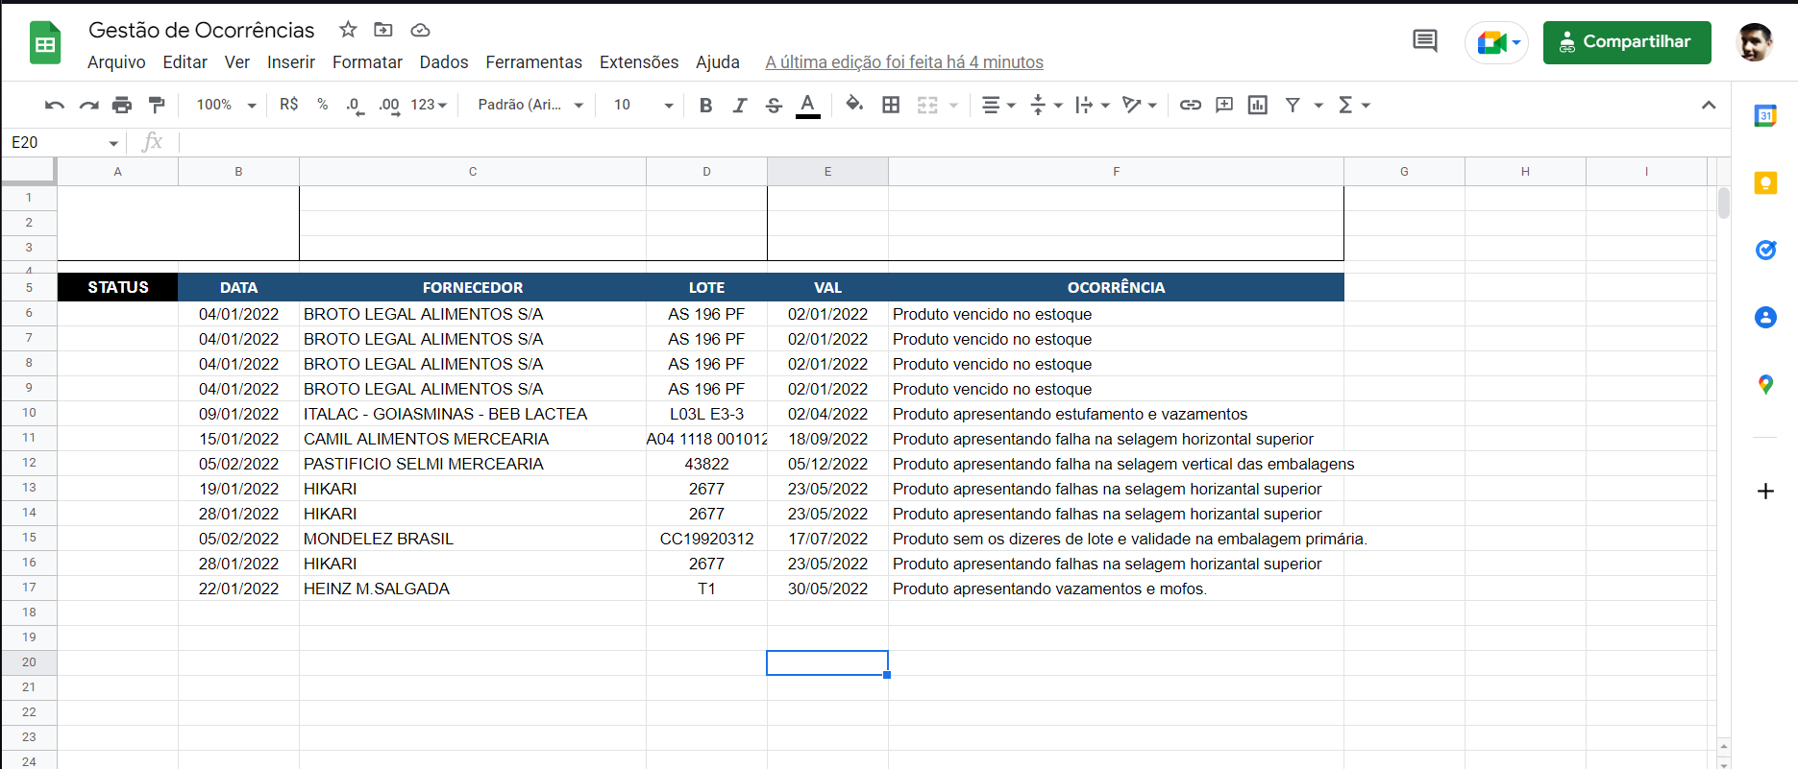Image resolution: width=1798 pixels, height=769 pixels.
Task: Click the Compartilhar share button
Action: coord(1627,42)
